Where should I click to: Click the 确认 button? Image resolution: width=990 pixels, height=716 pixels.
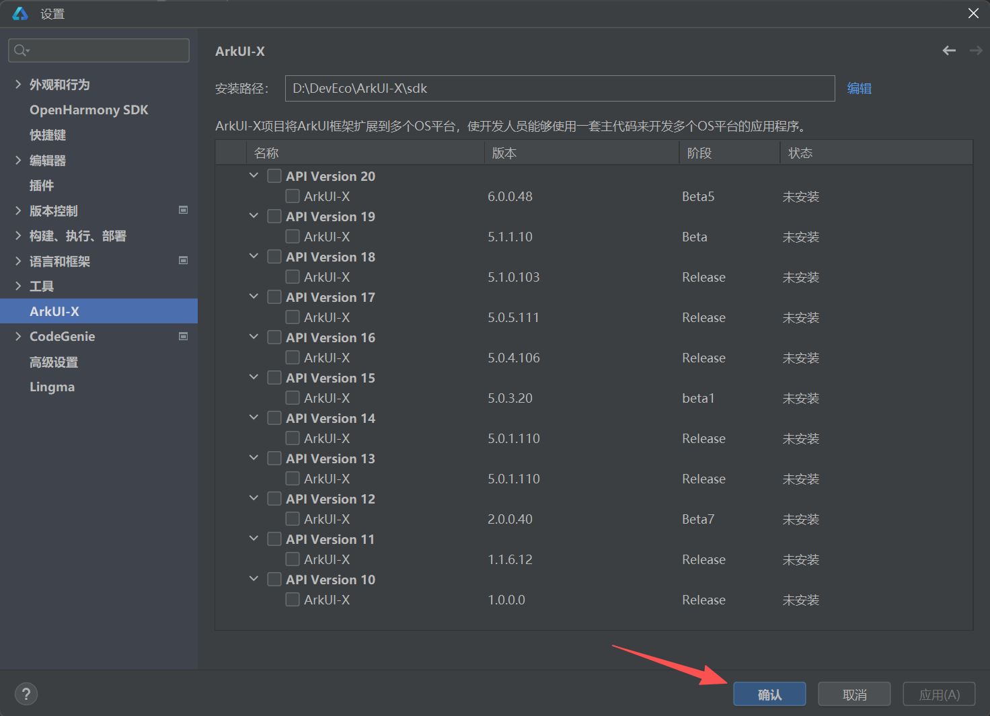coord(769,694)
